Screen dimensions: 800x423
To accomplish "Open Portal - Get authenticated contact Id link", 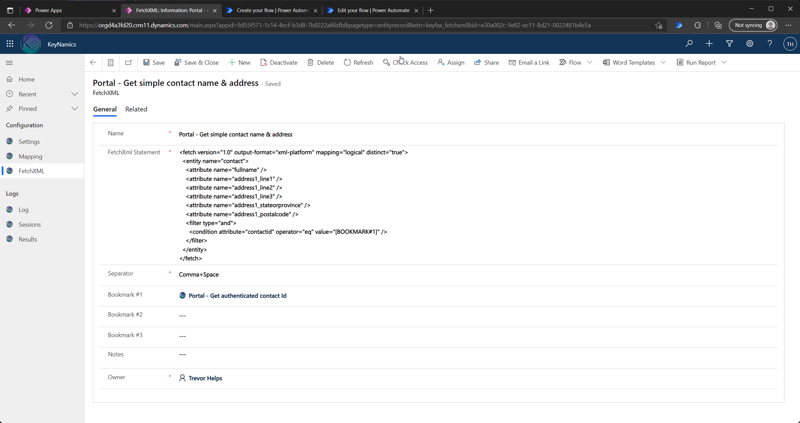I will point(237,296).
